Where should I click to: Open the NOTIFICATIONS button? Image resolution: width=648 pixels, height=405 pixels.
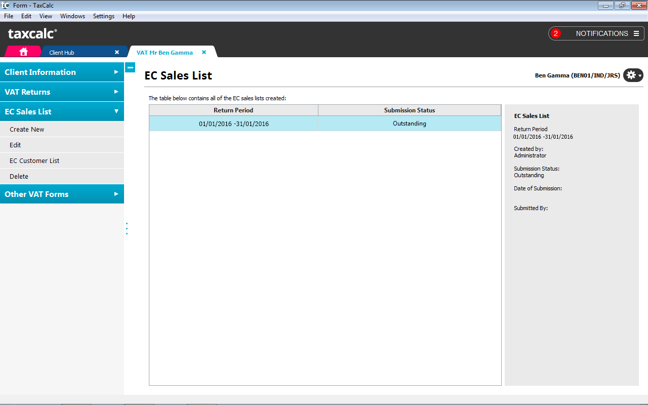pyautogui.click(x=596, y=33)
